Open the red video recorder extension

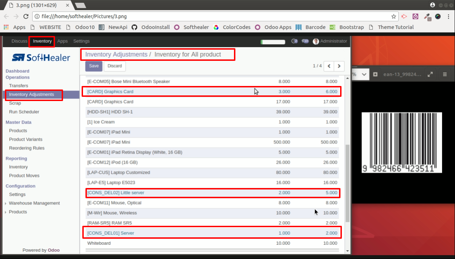point(405,16)
